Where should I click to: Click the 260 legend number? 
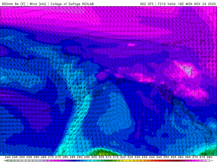tap(36, 157)
